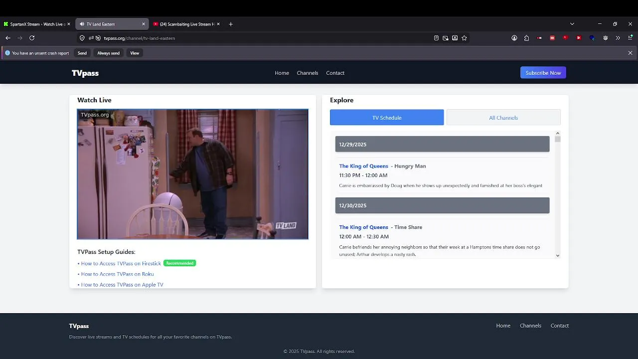Open Home in the top navigation
Image resolution: width=638 pixels, height=359 pixels.
coord(282,73)
